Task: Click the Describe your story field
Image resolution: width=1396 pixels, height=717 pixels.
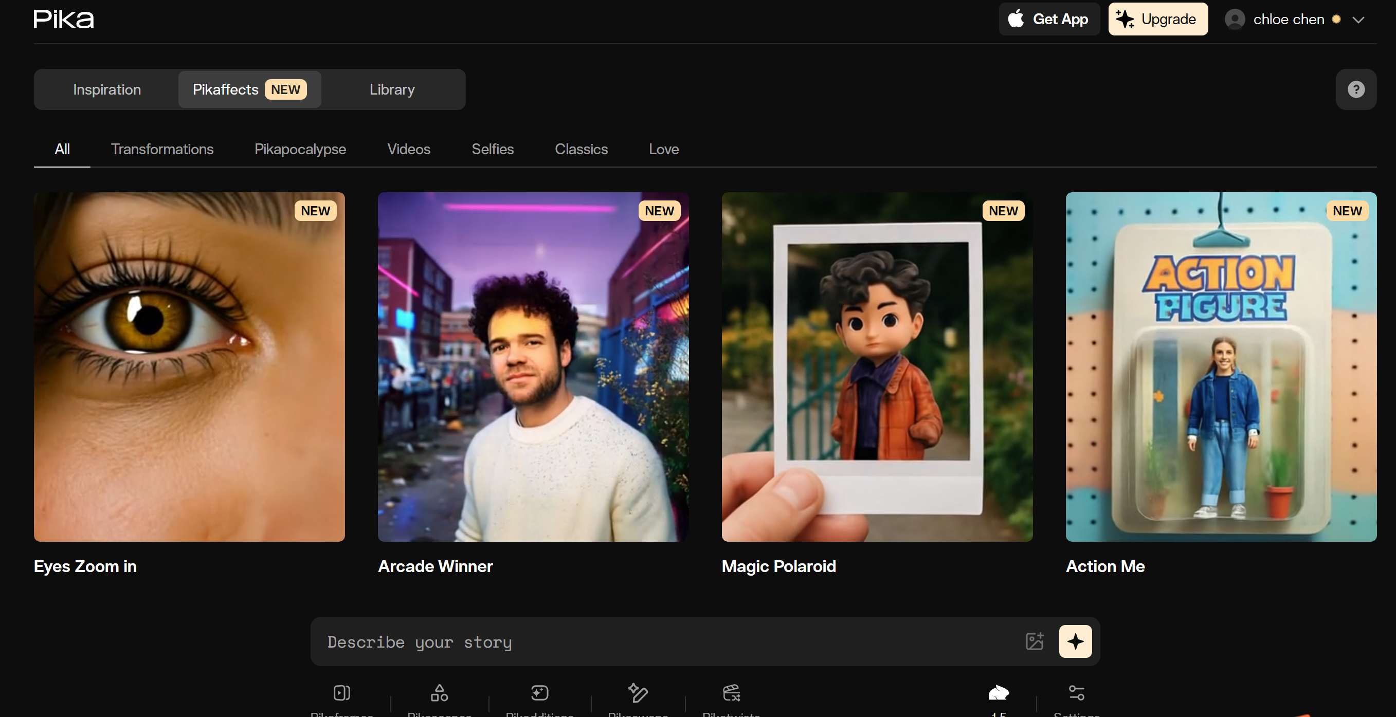Action: click(x=666, y=642)
